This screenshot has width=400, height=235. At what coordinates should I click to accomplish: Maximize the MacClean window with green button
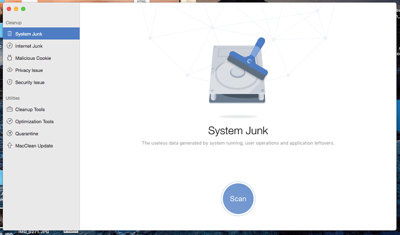tap(23, 9)
